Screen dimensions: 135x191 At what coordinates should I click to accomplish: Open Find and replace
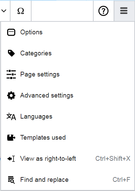coord(67,180)
